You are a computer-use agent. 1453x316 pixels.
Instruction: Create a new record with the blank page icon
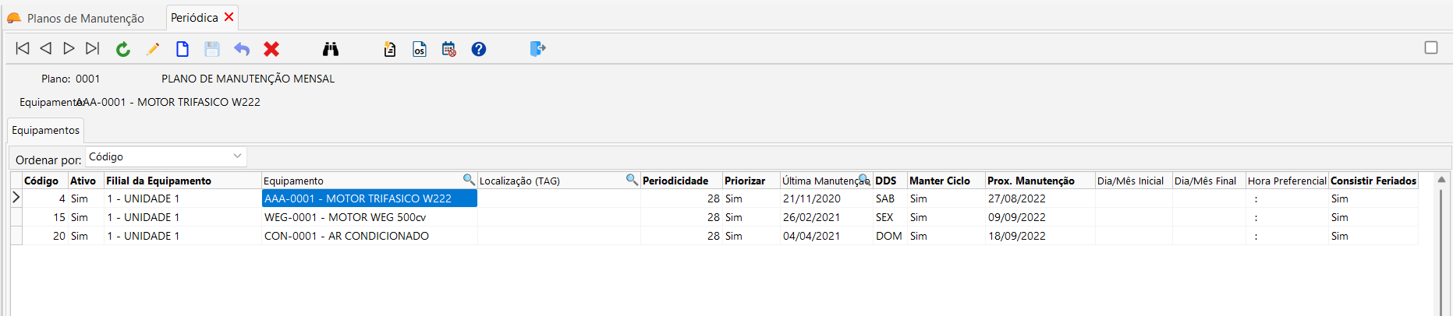(x=183, y=49)
